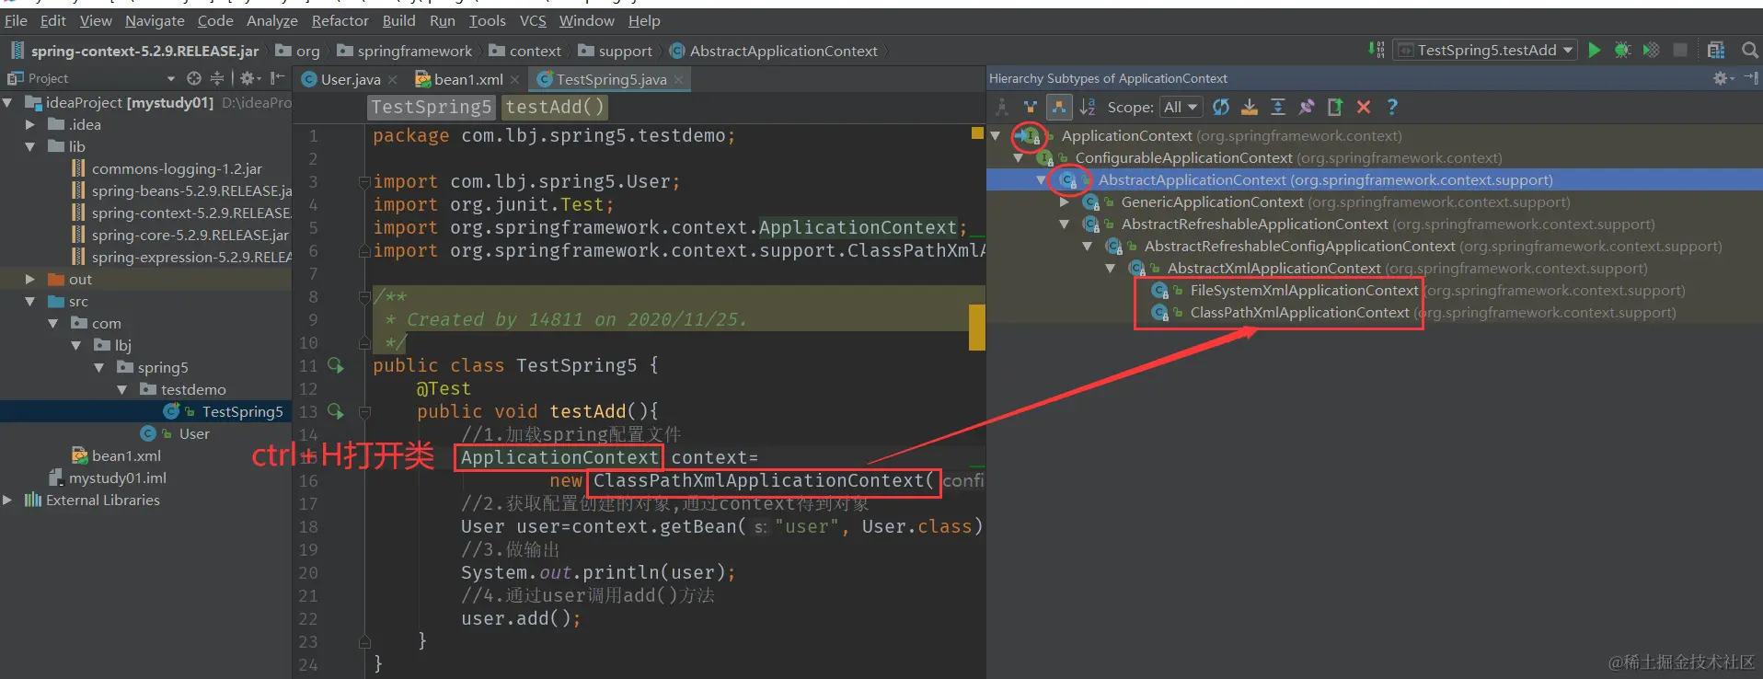The height and width of the screenshot is (679, 1763).
Task: Open the VCS menu
Action: click(533, 20)
